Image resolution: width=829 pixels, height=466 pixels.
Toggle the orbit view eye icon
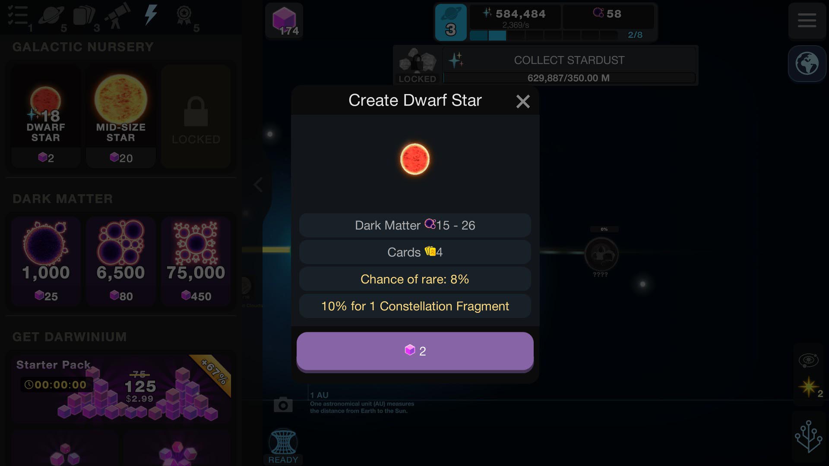pos(808,360)
